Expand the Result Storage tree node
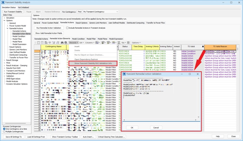The height and width of the screenshot is (141, 243). point(4,60)
